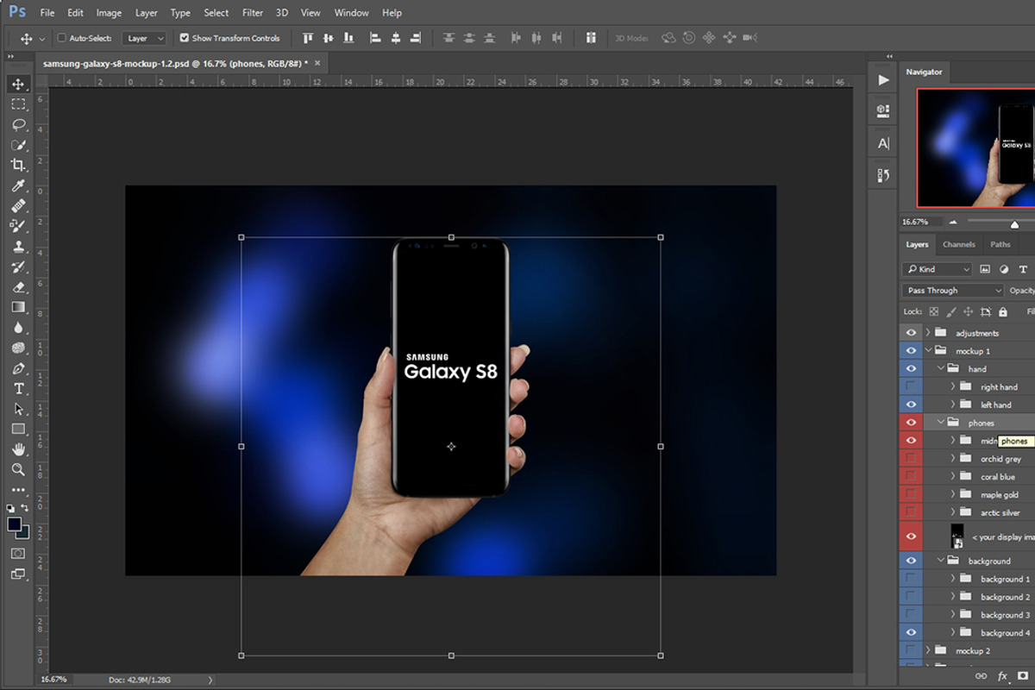The height and width of the screenshot is (690, 1035).
Task: Collapse the background group
Action: 941,561
